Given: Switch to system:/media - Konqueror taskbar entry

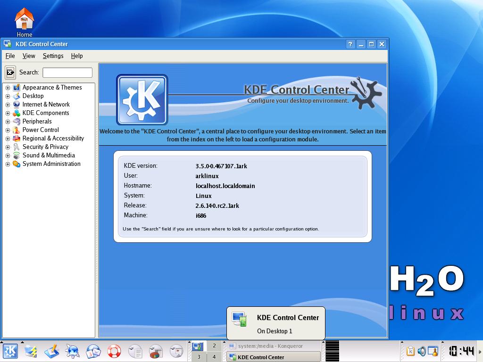Looking at the screenshot, I should (x=274, y=346).
